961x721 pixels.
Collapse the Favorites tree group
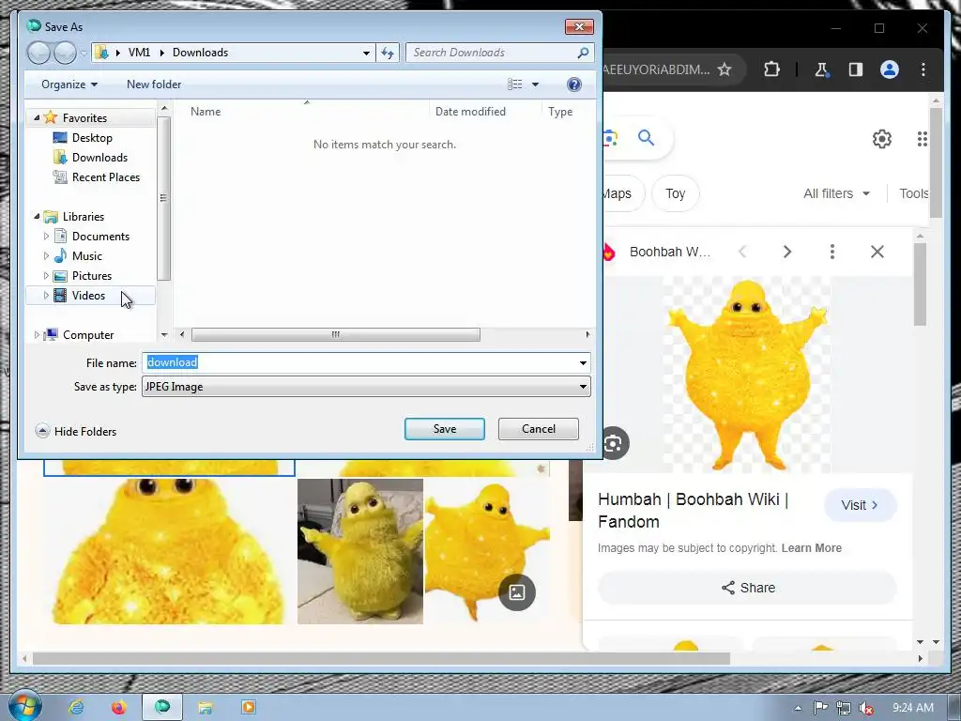[37, 117]
